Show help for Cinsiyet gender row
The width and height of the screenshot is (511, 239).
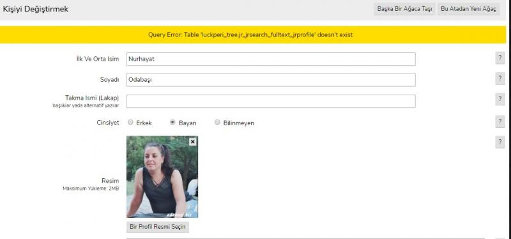click(x=500, y=121)
